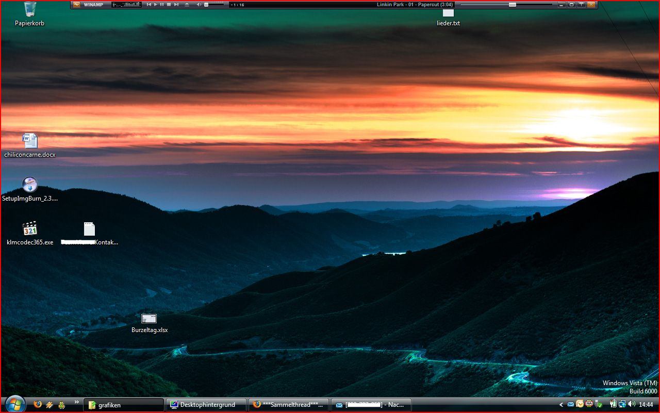Switch to grafiken taskbar window
Screen dimensions: 660x413
click(124, 405)
